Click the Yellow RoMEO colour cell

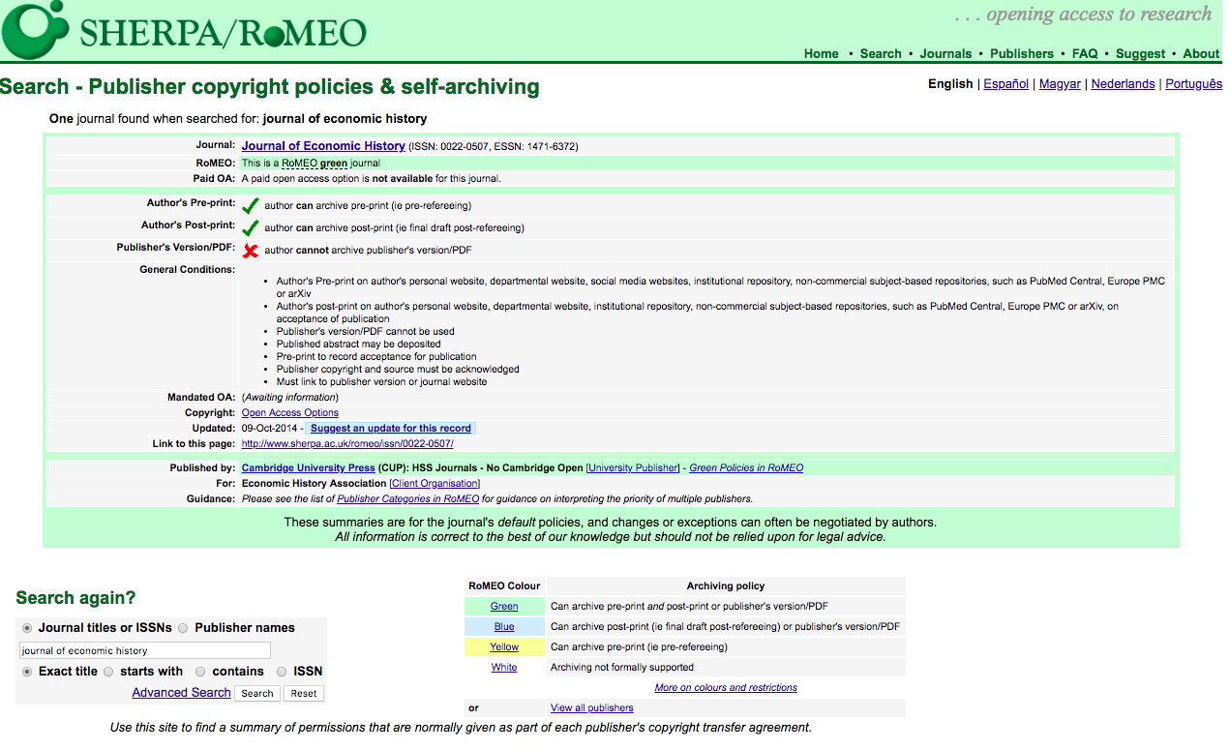[x=504, y=647]
